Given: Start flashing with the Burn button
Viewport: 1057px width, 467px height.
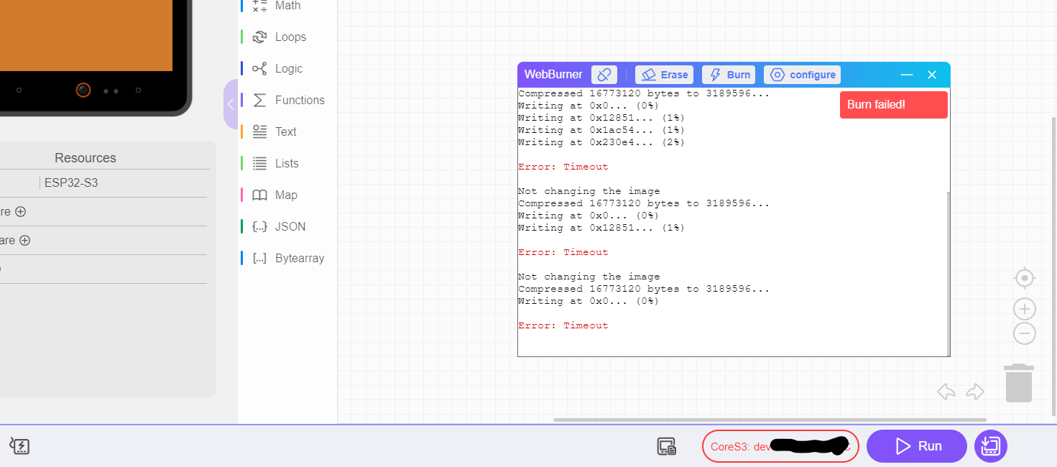Looking at the screenshot, I should (x=729, y=75).
